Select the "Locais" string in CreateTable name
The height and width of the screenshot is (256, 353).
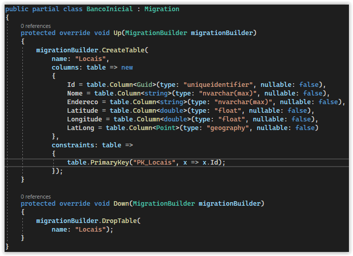tap(90, 59)
